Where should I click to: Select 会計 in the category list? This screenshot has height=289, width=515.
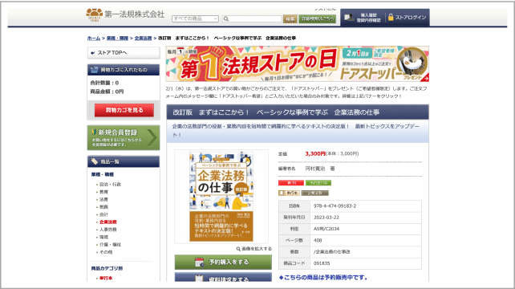[103, 214]
